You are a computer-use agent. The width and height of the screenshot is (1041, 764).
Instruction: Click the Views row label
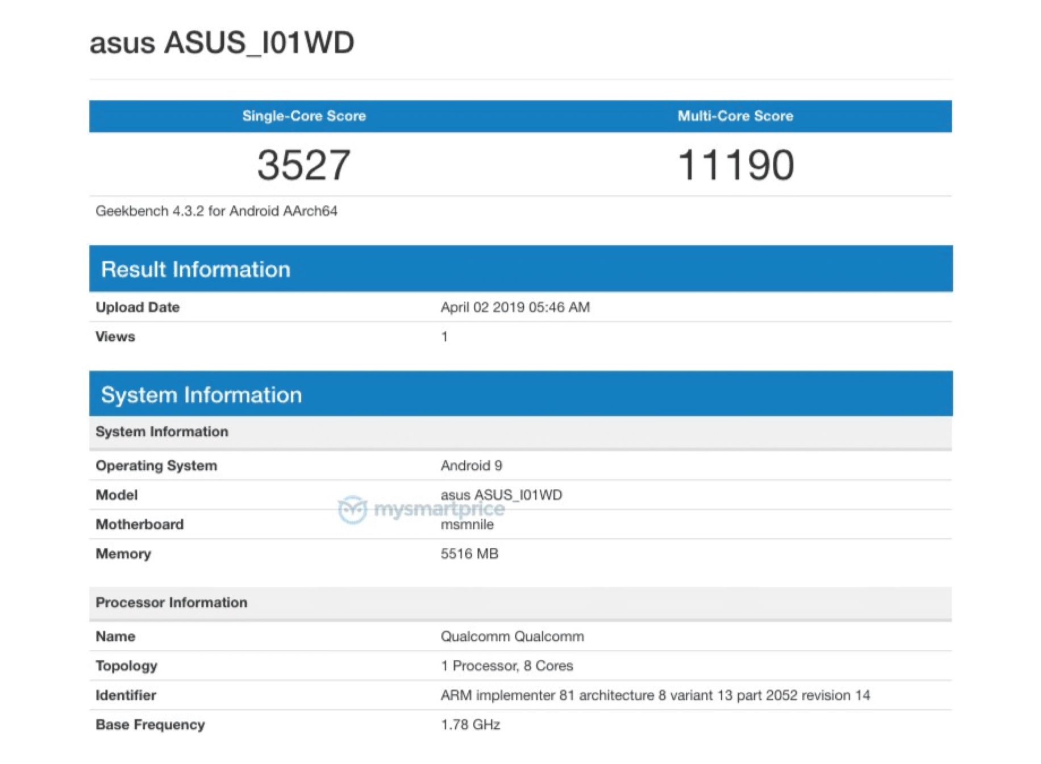point(115,337)
